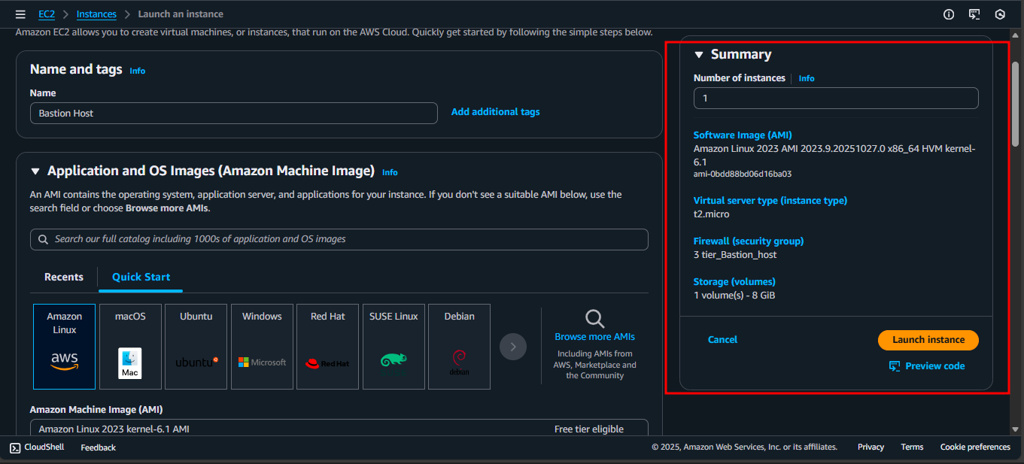Click Firewall (security group) summary link
The width and height of the screenshot is (1024, 464).
749,241
